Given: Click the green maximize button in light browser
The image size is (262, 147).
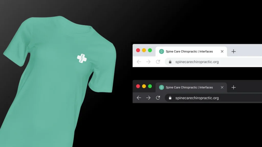Looking at the screenshot, I should [x=150, y=50].
